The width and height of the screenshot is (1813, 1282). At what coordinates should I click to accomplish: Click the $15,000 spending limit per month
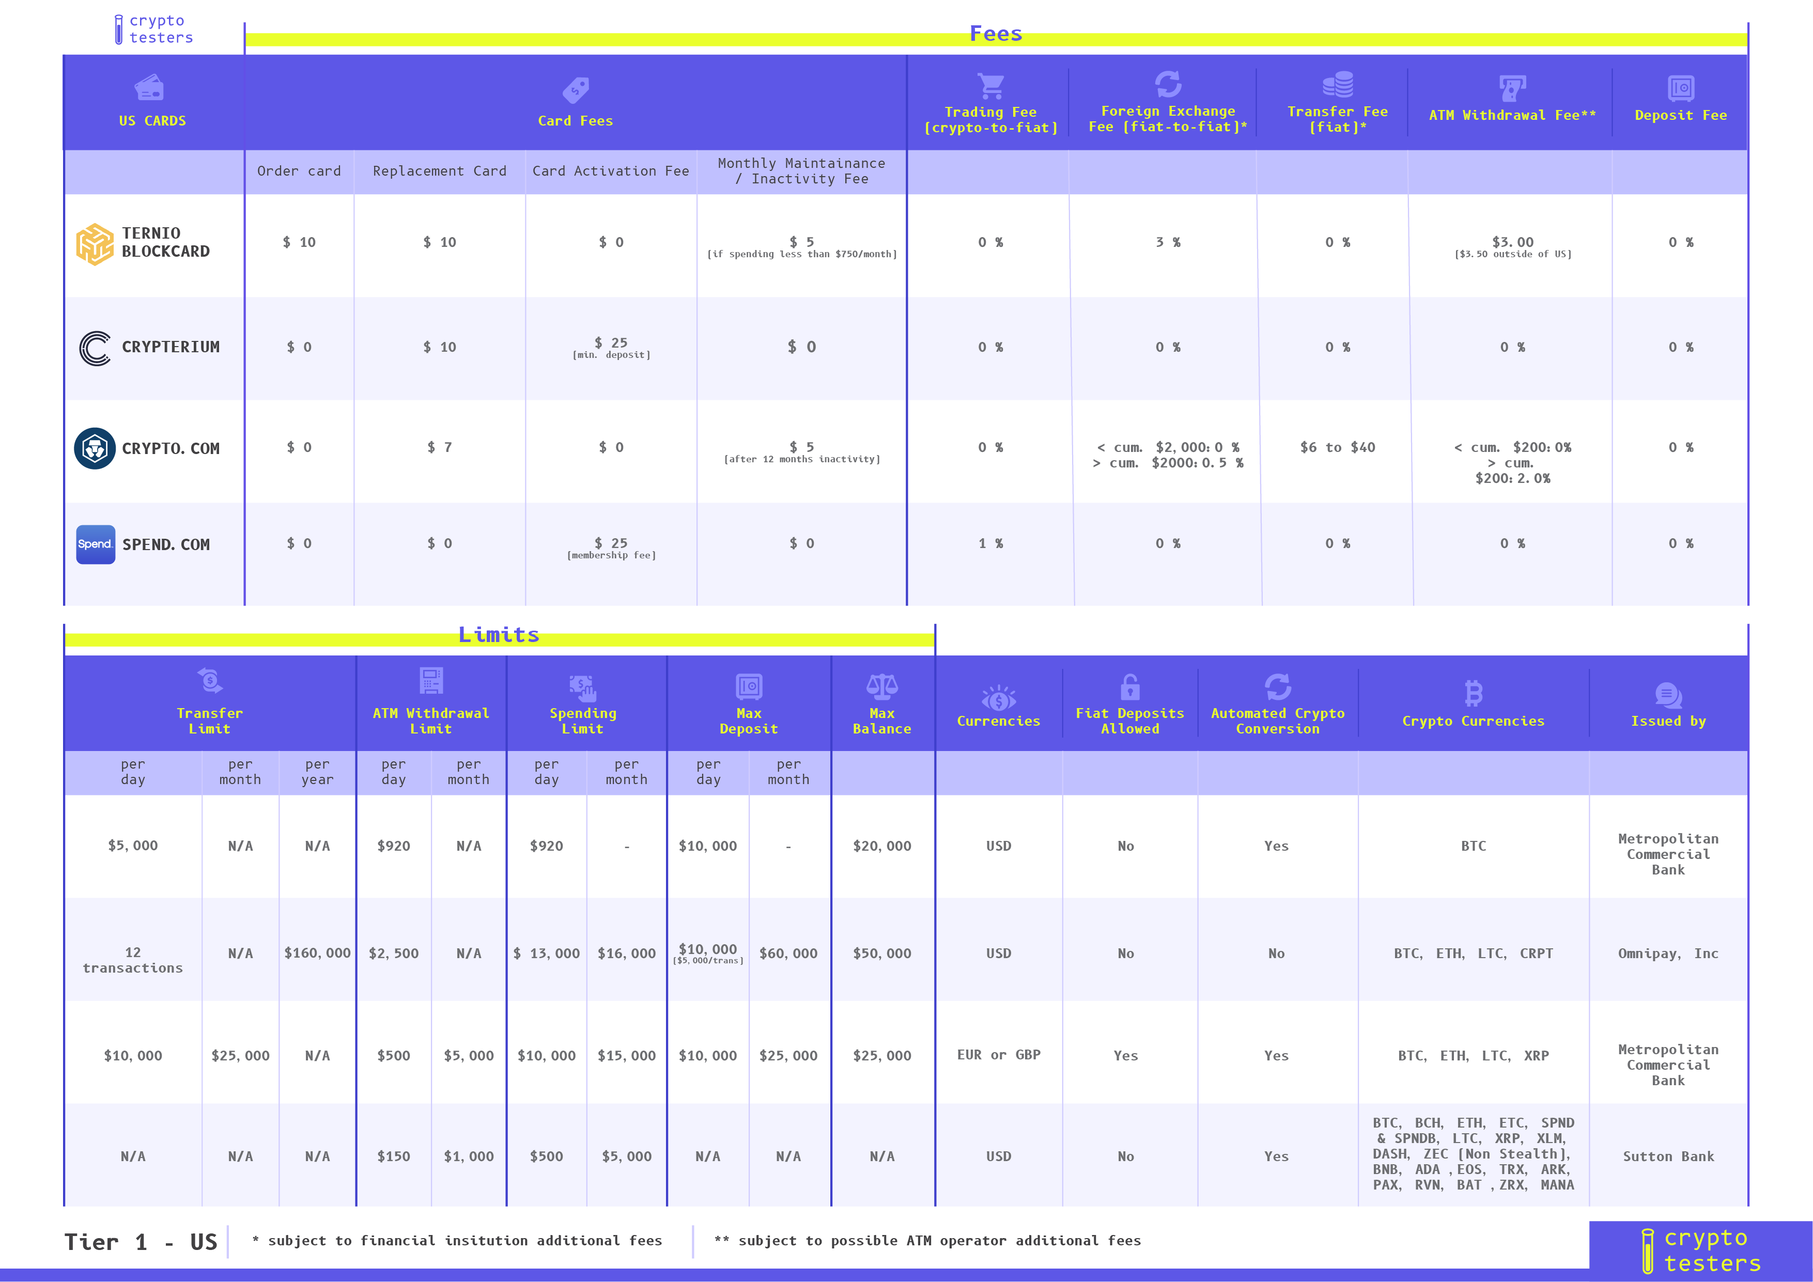(626, 1055)
